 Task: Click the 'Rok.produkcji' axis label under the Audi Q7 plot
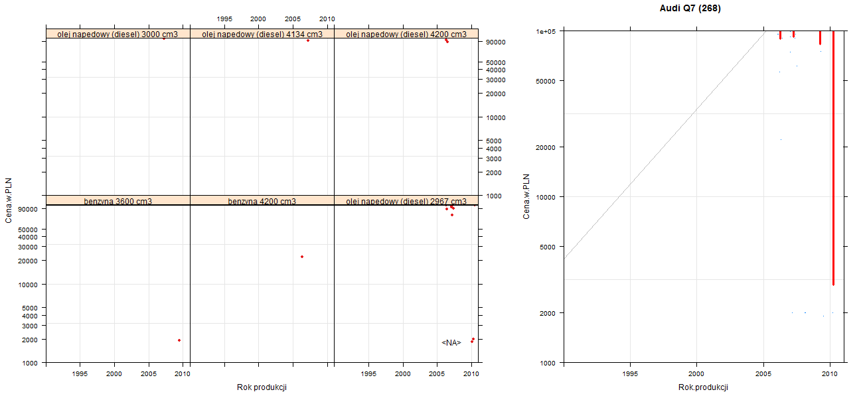click(x=703, y=387)
